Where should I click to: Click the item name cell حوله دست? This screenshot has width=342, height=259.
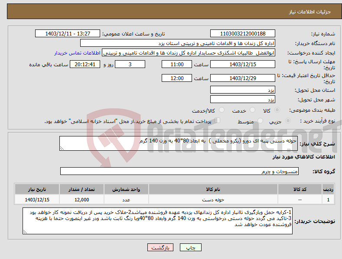[x=213, y=200]
